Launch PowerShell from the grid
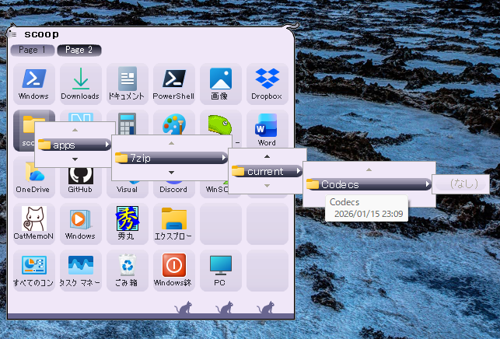This screenshot has width=500, height=339. [173, 83]
